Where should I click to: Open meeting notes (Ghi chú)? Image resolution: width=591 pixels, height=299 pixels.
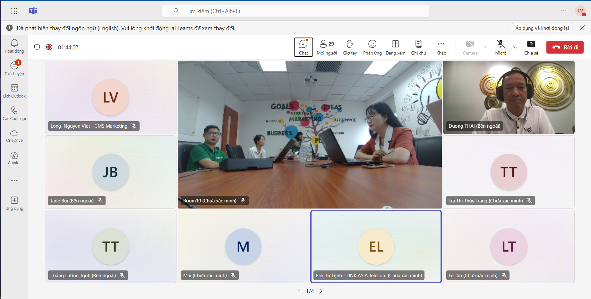(x=418, y=47)
